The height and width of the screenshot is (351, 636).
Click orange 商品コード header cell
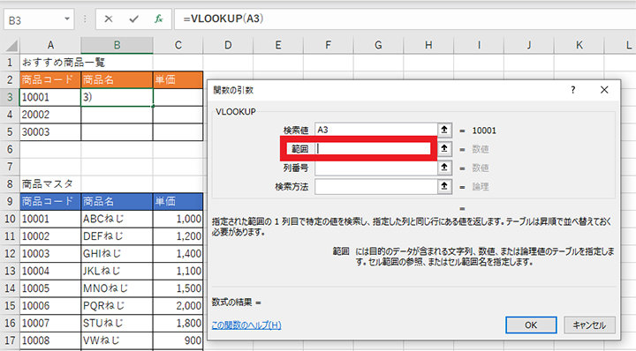coord(50,79)
